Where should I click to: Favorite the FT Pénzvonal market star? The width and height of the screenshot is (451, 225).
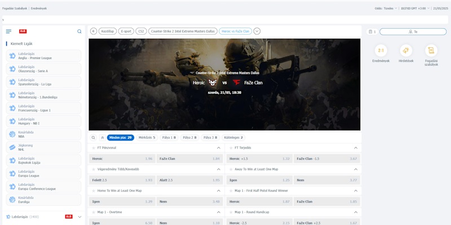click(x=94, y=148)
